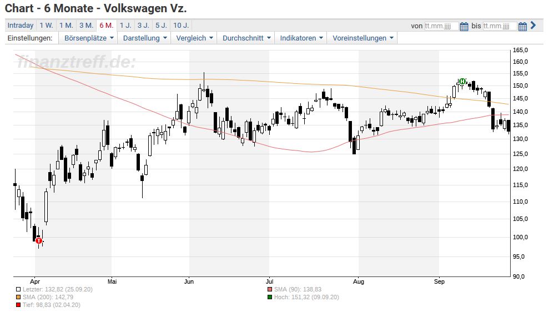Viewport: 549px width, 312px height.
Task: Focus the 'von' start date field
Action: click(441, 26)
